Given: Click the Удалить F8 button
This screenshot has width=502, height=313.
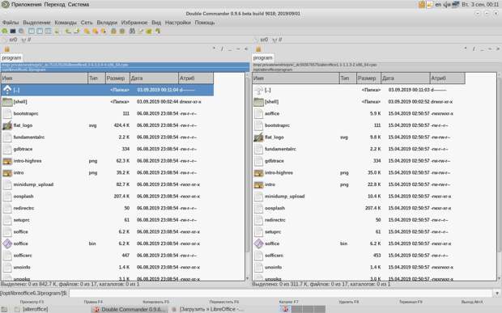Looking at the screenshot, I should click(348, 302).
